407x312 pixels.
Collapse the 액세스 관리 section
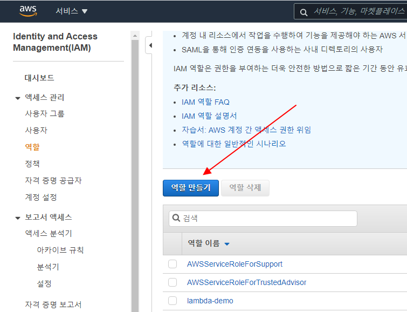coord(18,98)
